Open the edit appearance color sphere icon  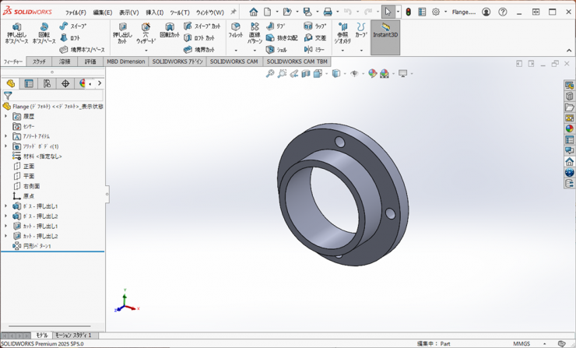pyautogui.click(x=372, y=73)
